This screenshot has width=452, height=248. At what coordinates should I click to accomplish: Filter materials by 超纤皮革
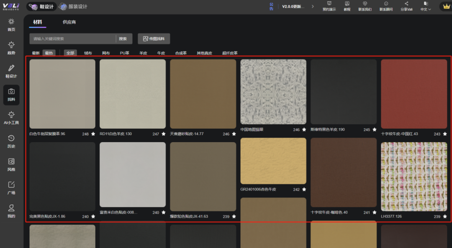pyautogui.click(x=230, y=53)
